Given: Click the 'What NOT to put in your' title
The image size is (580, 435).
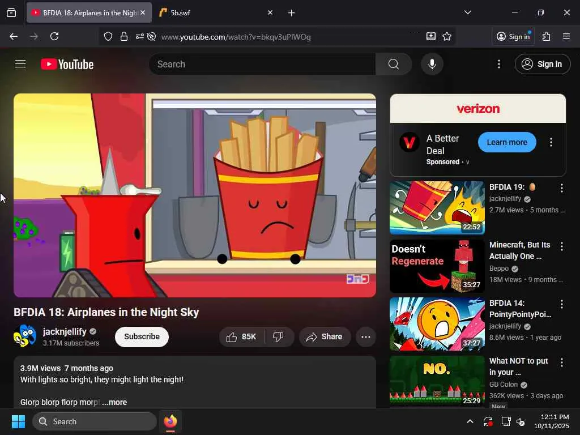Looking at the screenshot, I should pos(519,366).
